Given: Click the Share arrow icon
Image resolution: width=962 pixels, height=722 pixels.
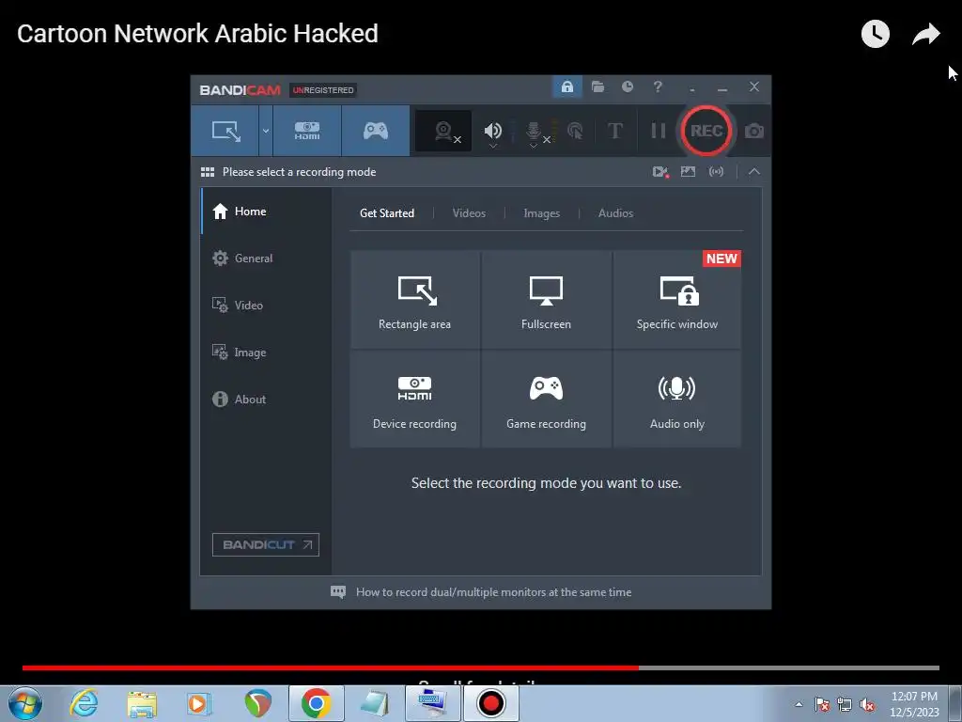Looking at the screenshot, I should click(x=925, y=34).
